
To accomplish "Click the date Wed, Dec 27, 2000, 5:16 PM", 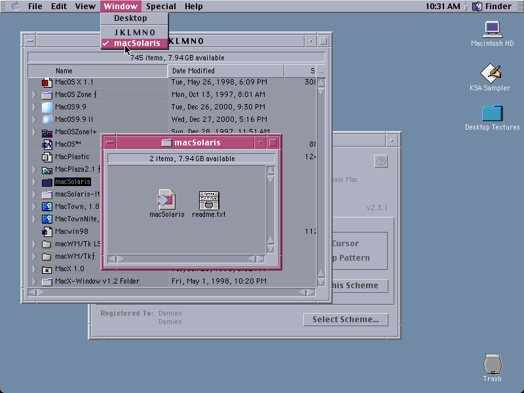I will tap(219, 119).
